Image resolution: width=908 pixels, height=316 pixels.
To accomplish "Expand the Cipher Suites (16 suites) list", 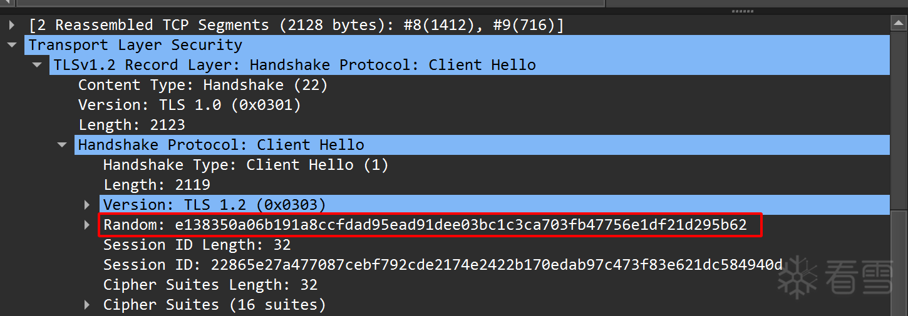I will click(x=87, y=305).
